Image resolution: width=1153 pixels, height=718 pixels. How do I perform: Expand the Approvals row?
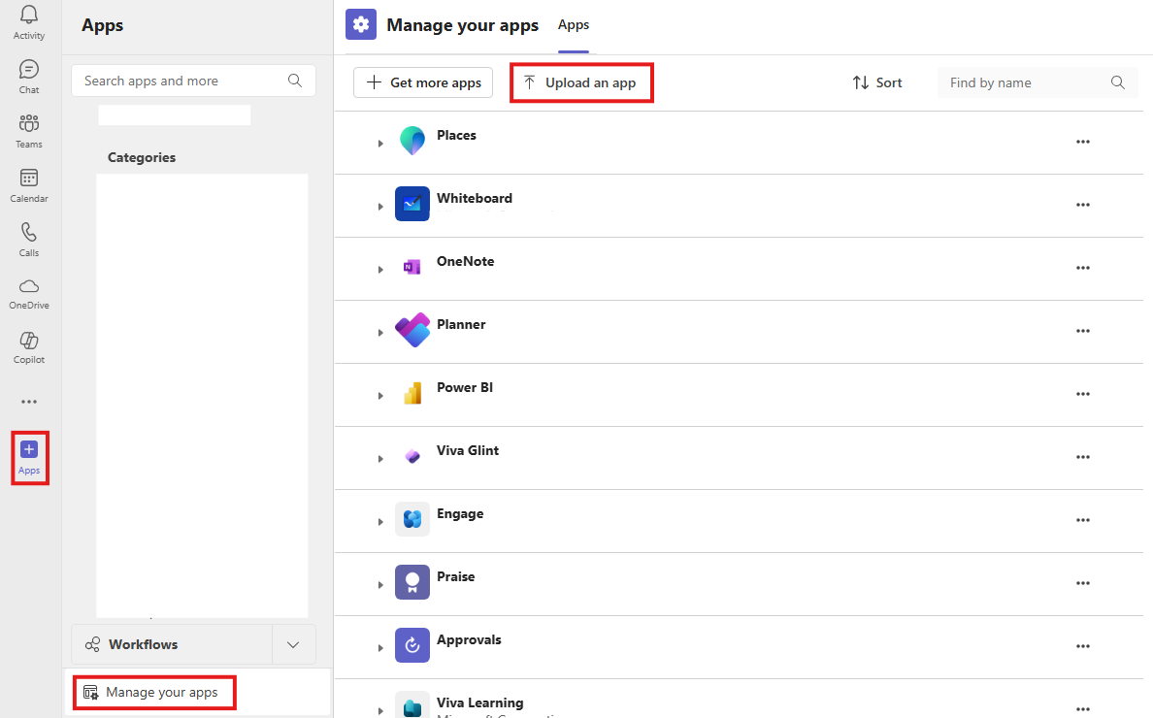pyautogui.click(x=380, y=648)
